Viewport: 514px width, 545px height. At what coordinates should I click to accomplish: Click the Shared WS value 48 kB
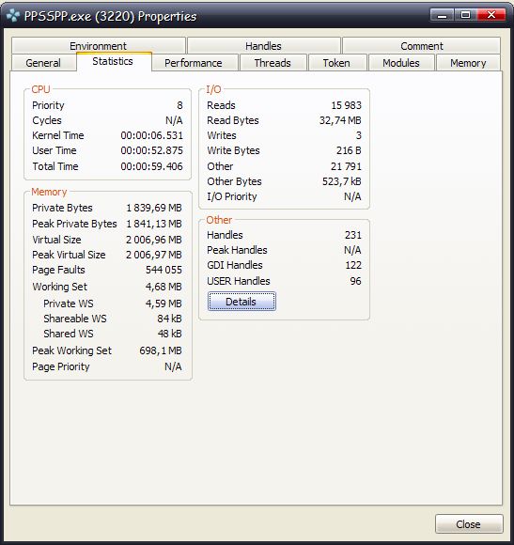(x=169, y=334)
